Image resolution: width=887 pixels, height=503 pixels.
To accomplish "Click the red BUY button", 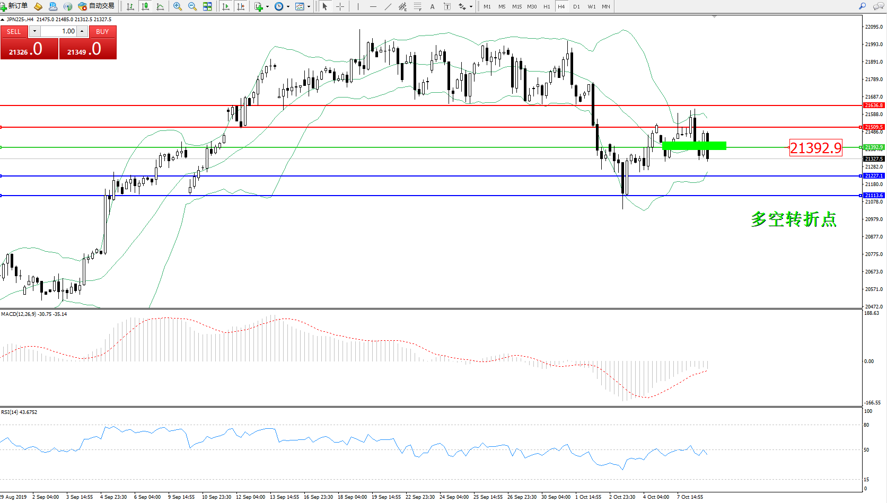I will click(x=102, y=32).
